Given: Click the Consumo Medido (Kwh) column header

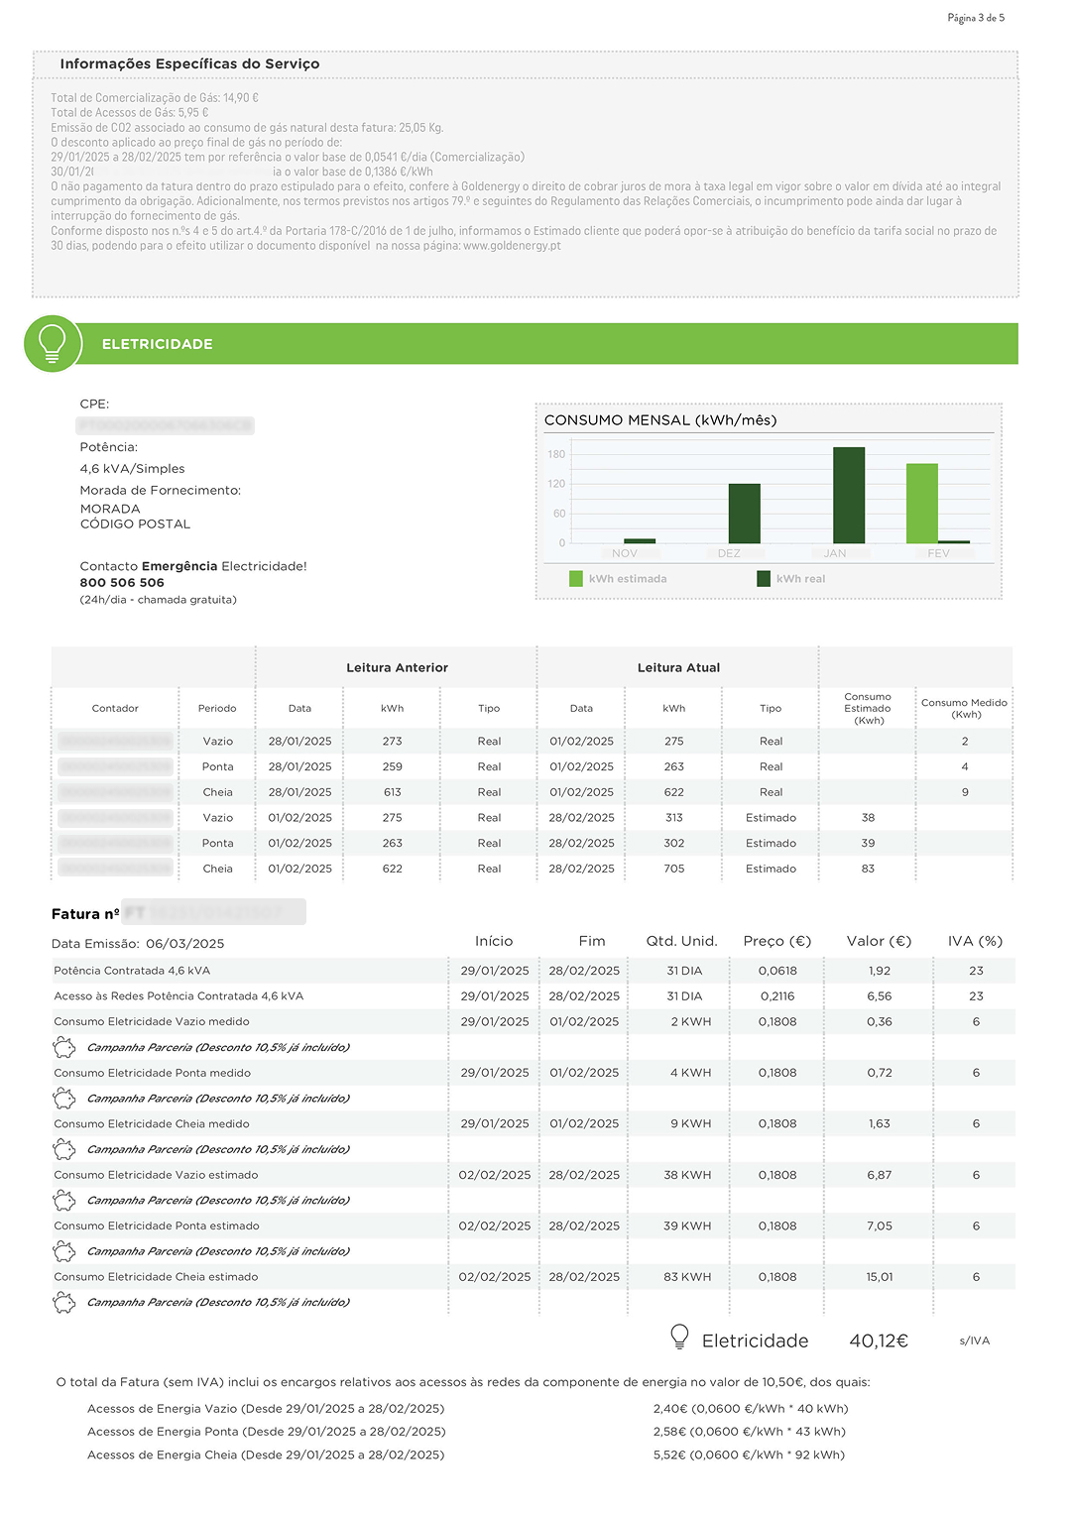Looking at the screenshot, I should (x=964, y=708).
